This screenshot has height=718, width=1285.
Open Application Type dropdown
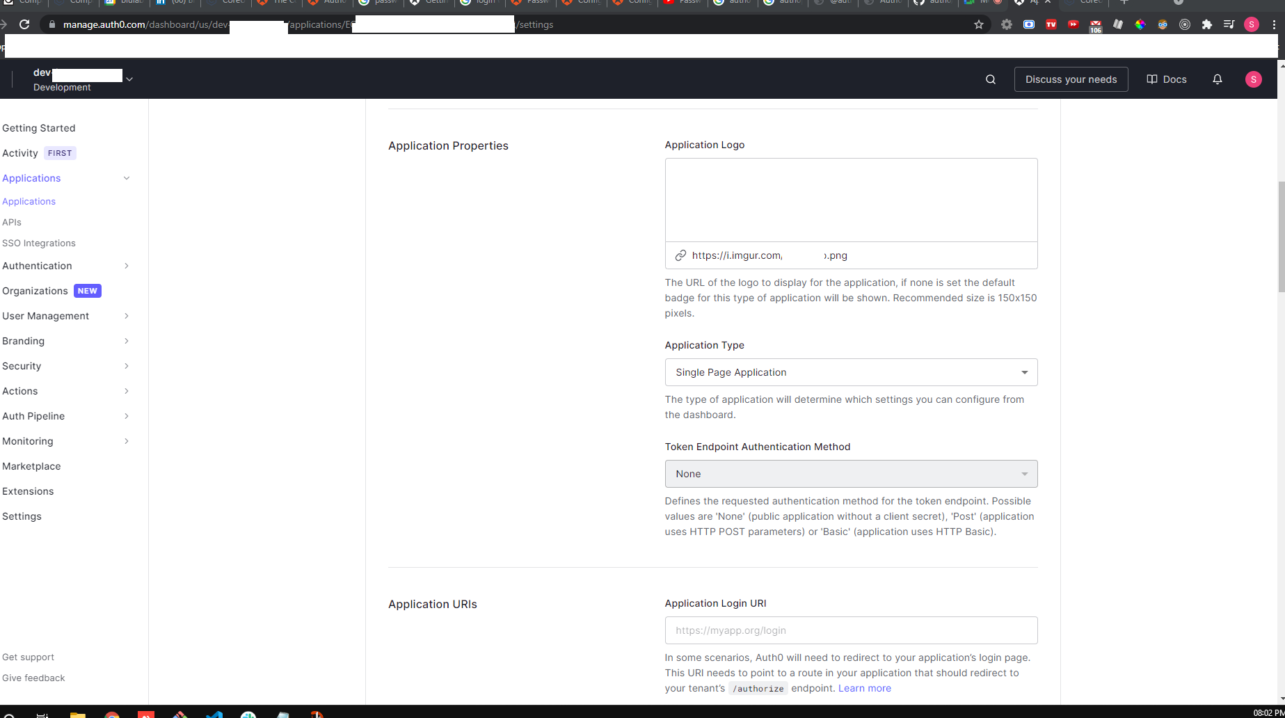[x=851, y=372]
